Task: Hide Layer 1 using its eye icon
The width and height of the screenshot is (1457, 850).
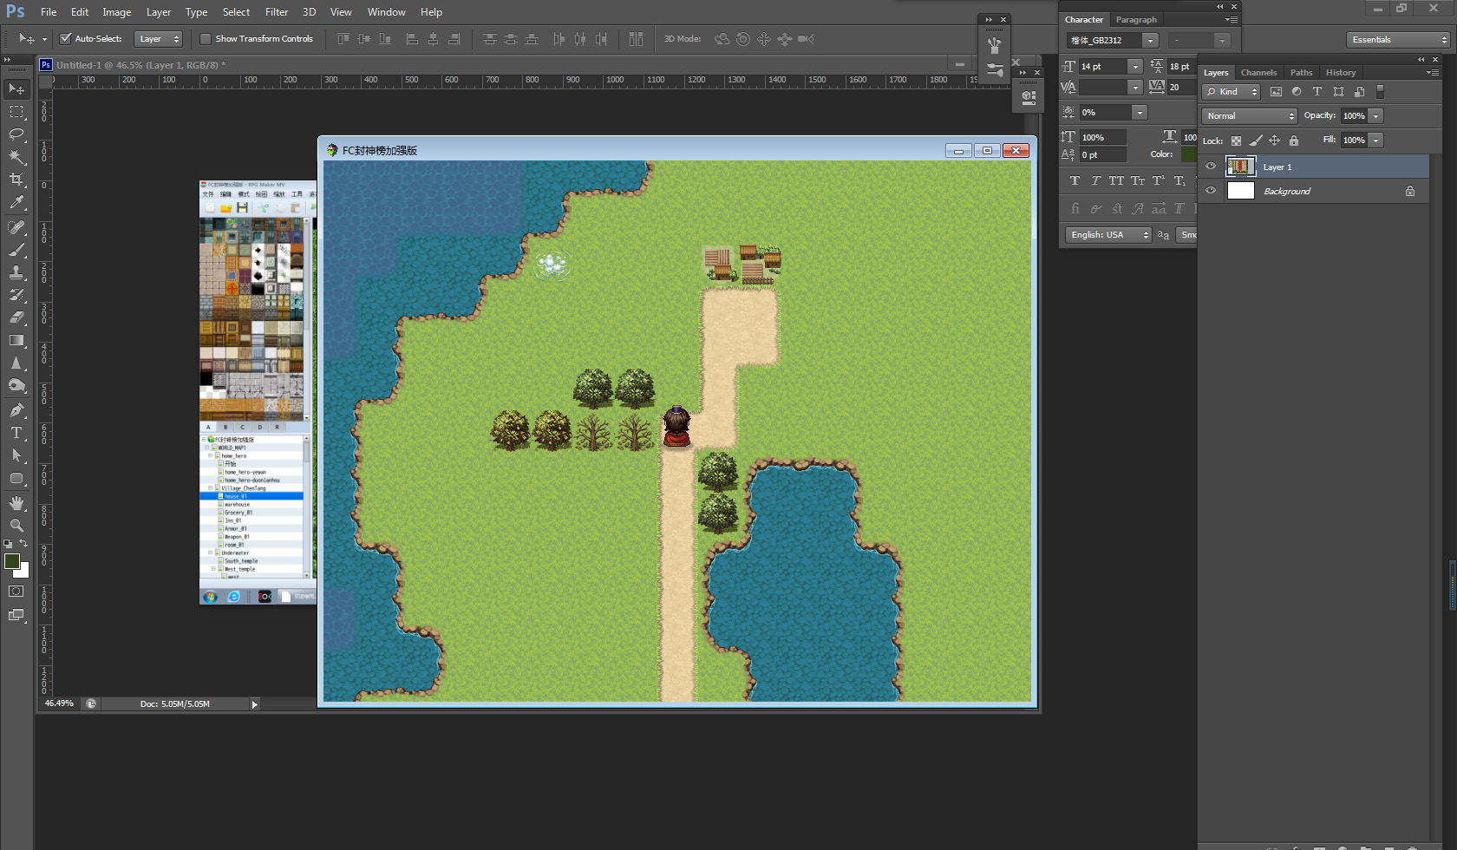Action: click(x=1211, y=167)
